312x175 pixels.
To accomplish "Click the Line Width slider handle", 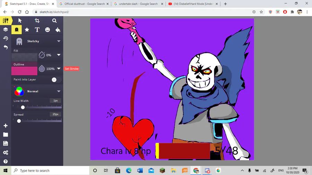I will point(23,107).
